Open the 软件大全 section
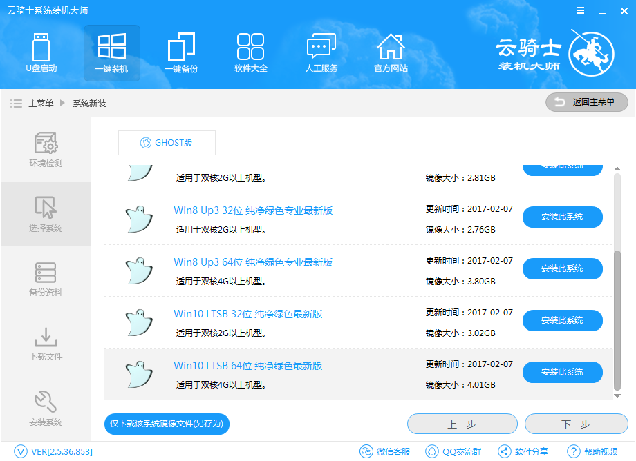Image resolution: width=636 pixels, height=461 pixels. tap(251, 53)
